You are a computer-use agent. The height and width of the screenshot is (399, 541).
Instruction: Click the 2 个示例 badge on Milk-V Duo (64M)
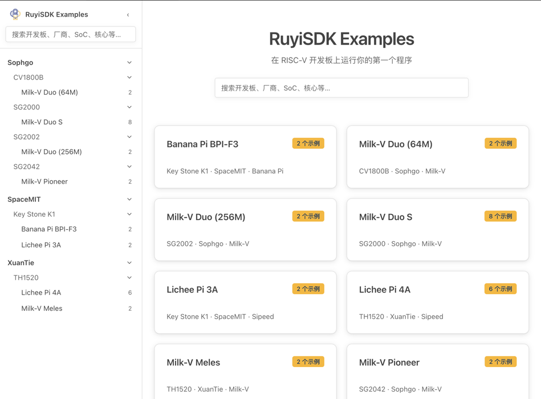click(x=501, y=144)
